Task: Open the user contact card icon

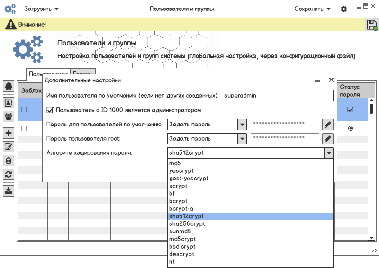Action: point(9,102)
